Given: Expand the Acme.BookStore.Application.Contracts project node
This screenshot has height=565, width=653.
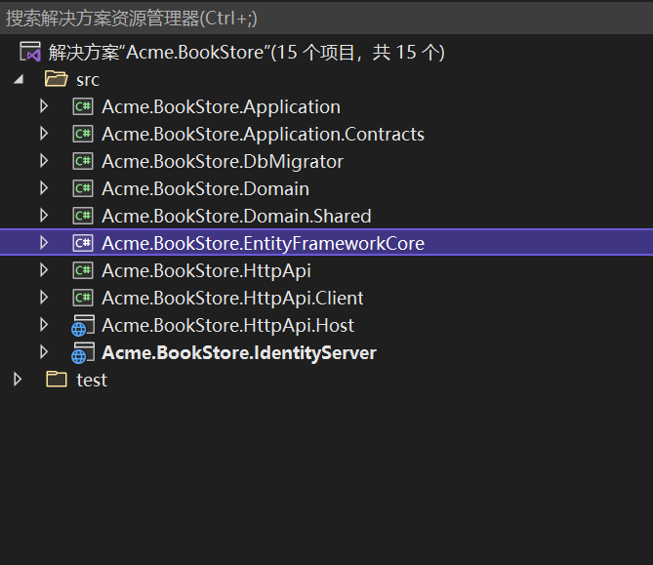Looking at the screenshot, I should 44,134.
